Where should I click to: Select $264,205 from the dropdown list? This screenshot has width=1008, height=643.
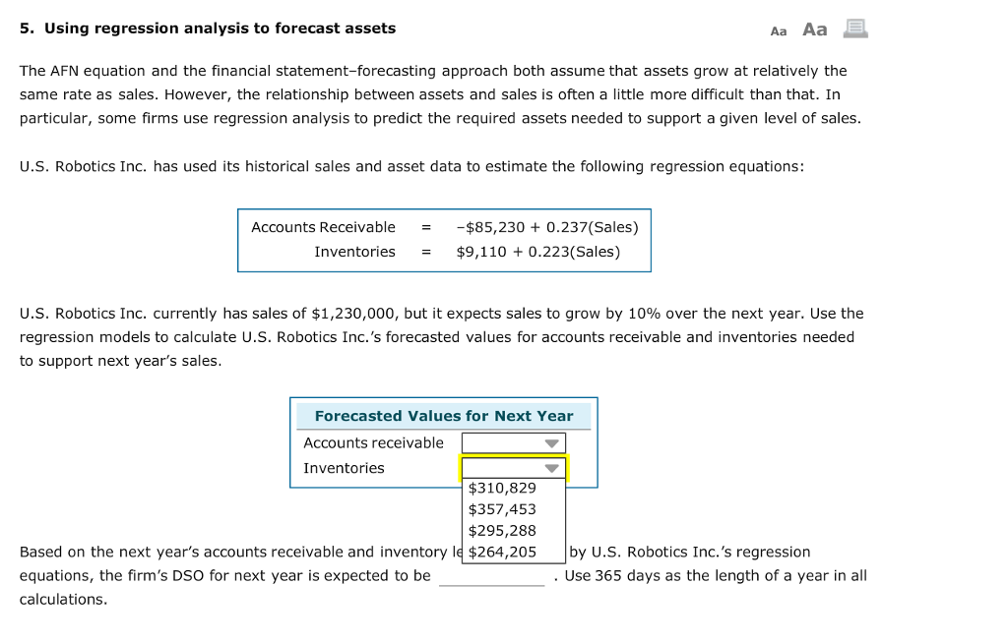pos(500,552)
